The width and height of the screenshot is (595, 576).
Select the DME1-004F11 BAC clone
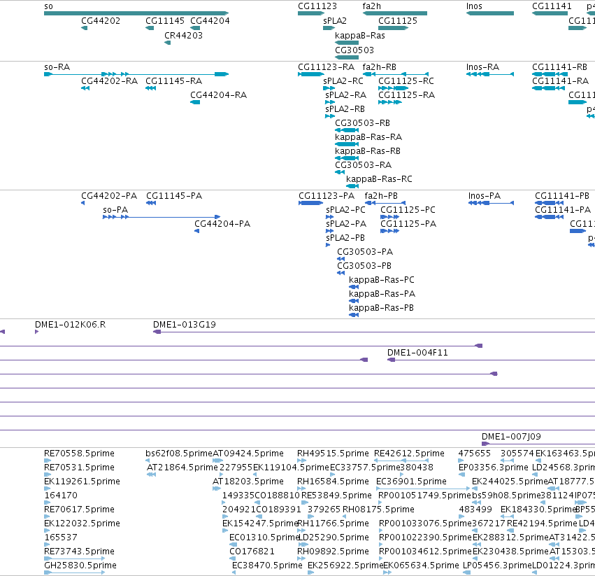(x=491, y=360)
